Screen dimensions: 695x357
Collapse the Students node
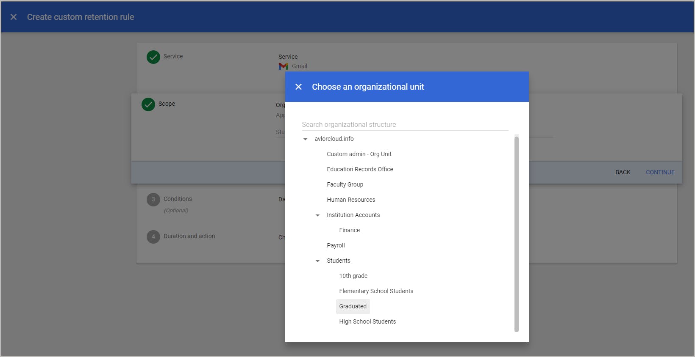pos(317,261)
